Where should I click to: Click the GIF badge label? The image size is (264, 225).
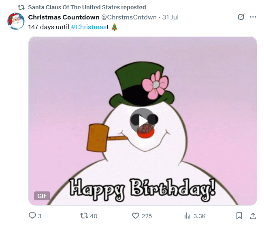pos(42,196)
